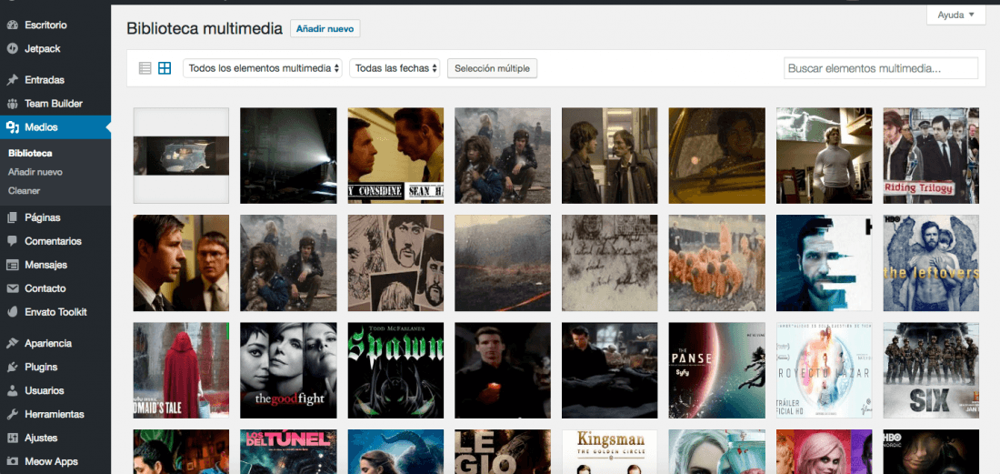The image size is (1000, 474).
Task: Open Herramientas menu item
Action: click(x=55, y=414)
